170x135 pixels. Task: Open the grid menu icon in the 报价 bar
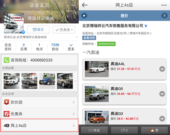(x=164, y=16)
